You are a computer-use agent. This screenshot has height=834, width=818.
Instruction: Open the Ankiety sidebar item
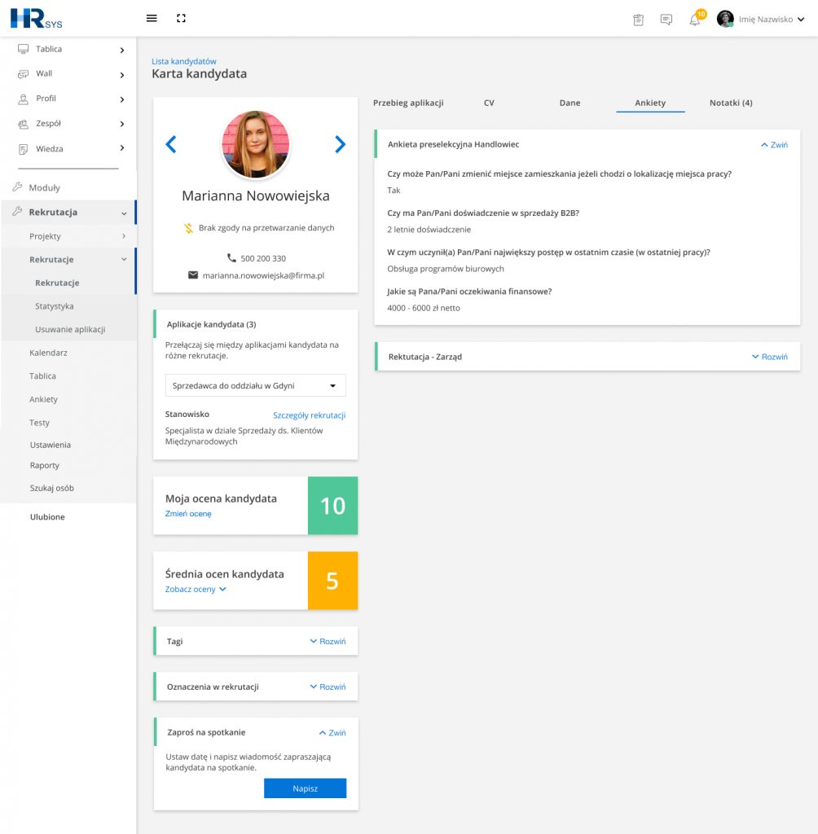click(x=44, y=399)
